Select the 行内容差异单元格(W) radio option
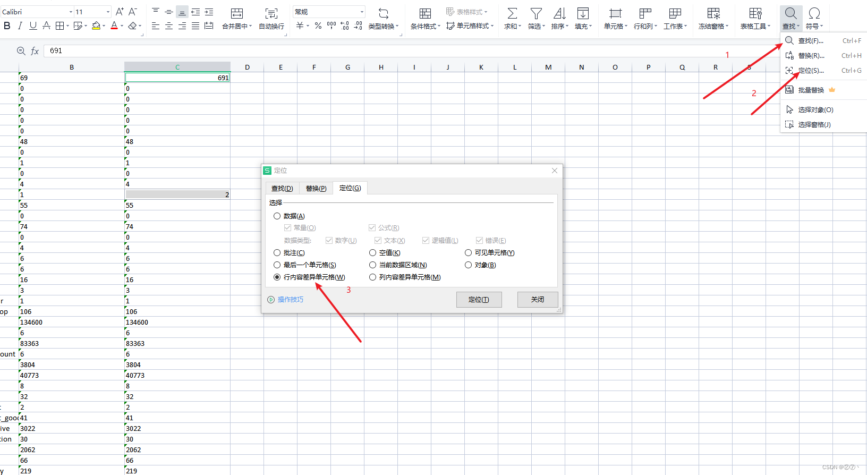867x475 pixels. coord(277,277)
